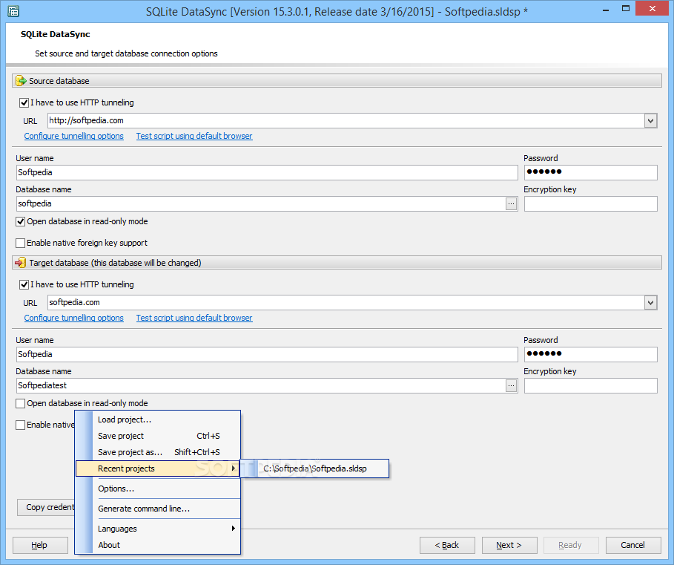674x565 pixels.
Task: Click the target Password field
Action: (591, 355)
